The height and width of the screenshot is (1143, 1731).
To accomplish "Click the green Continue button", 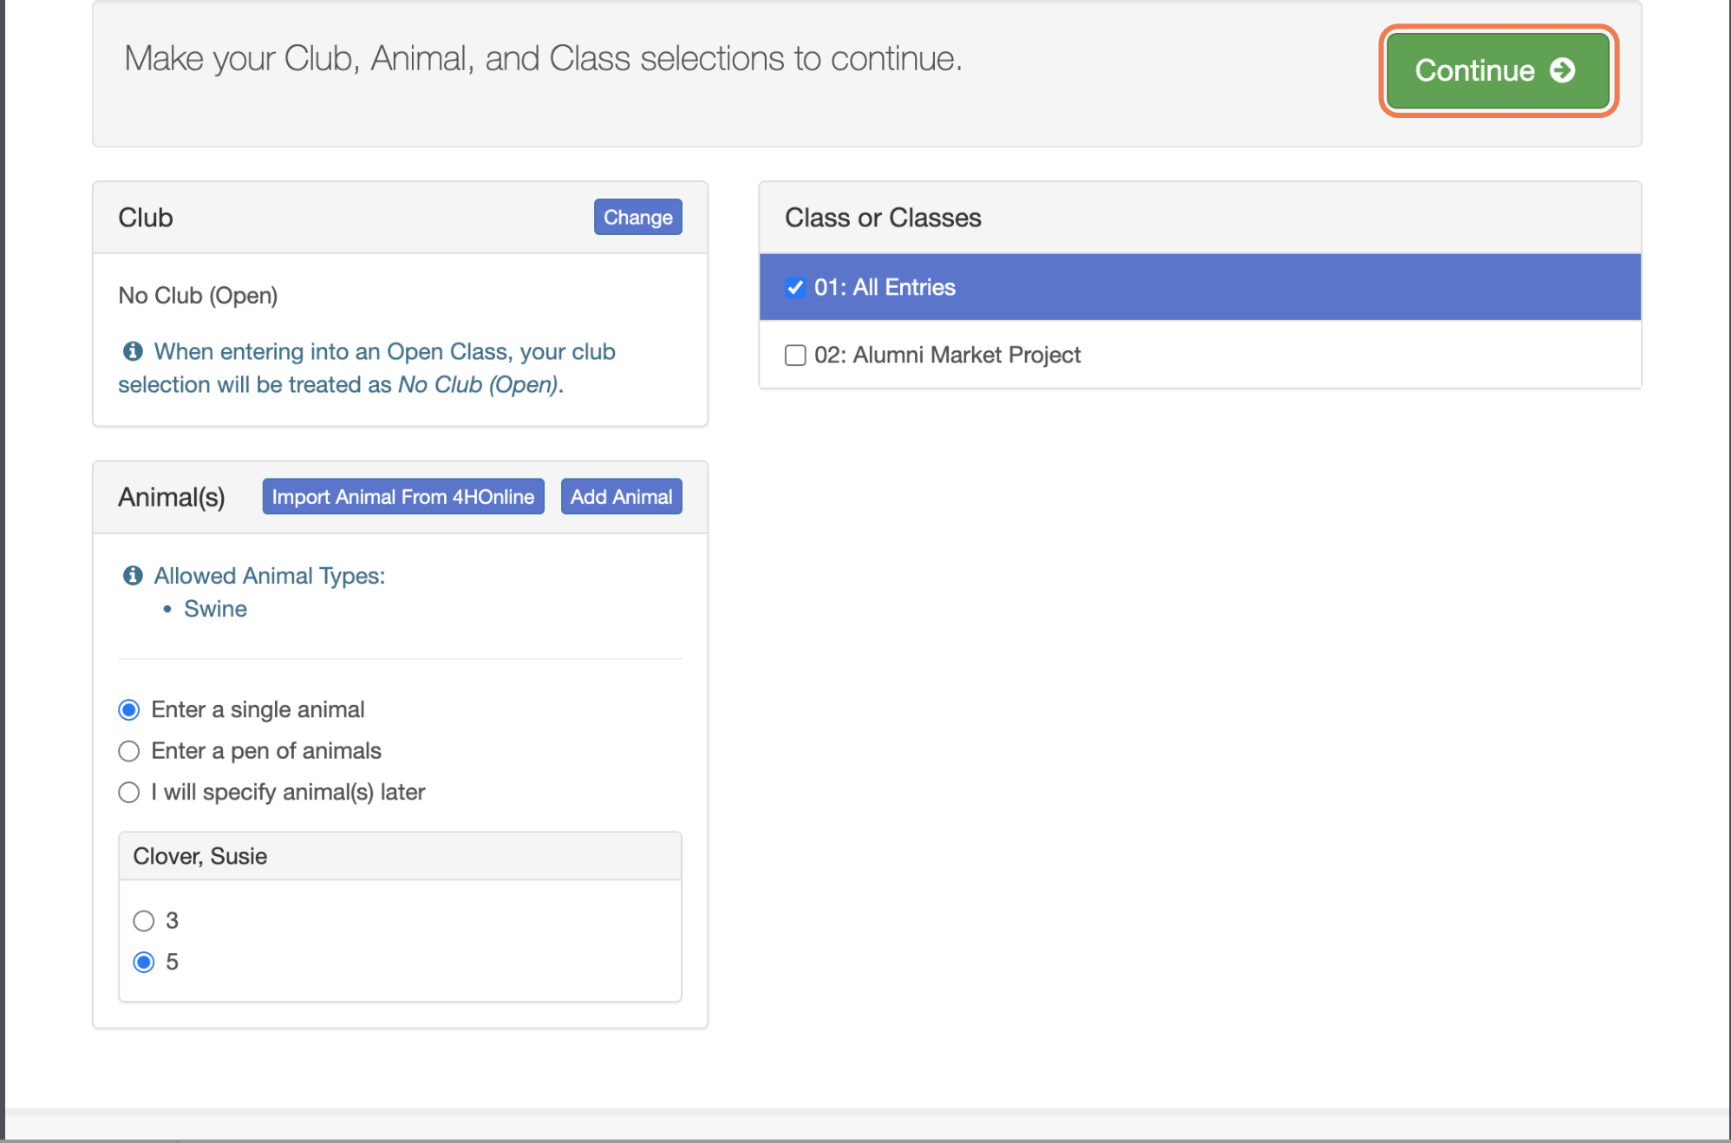I will 1498,70.
